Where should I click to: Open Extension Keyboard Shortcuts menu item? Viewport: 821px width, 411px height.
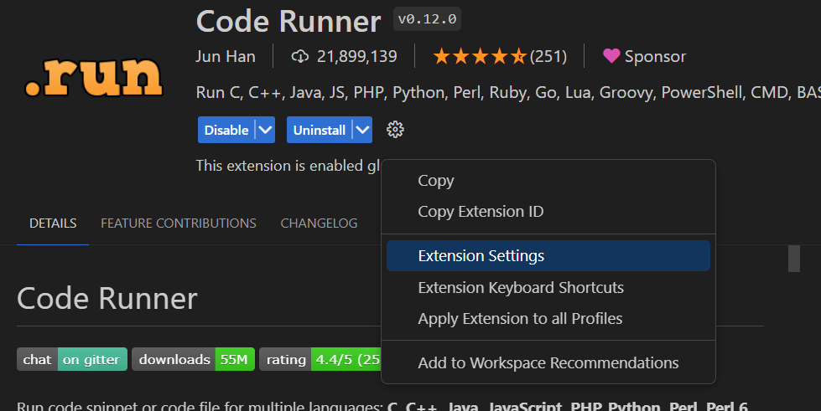coord(548,288)
